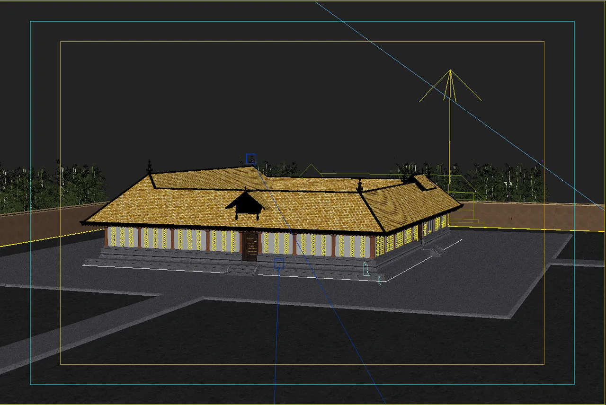The height and width of the screenshot is (405, 606).
Task: Select the yellow stepped wireframe object at right
Action: pyautogui.click(x=465, y=208)
